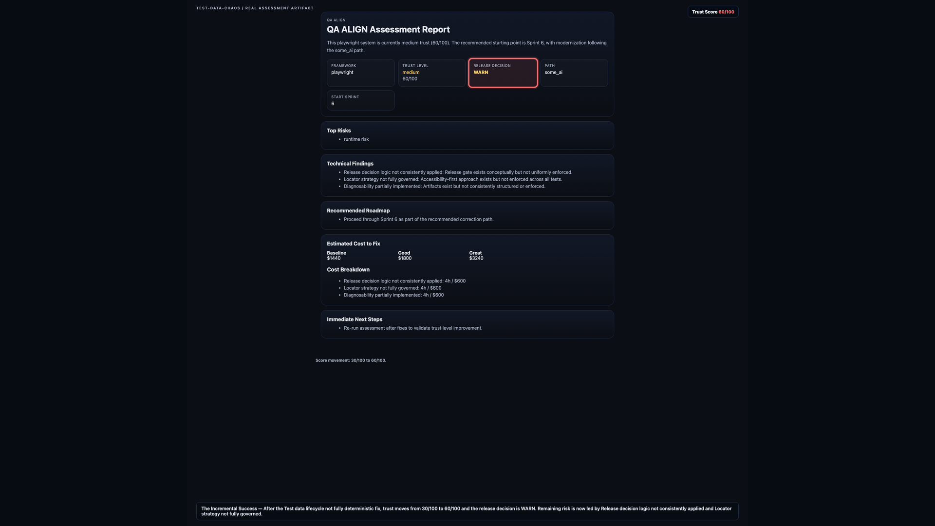This screenshot has width=935, height=526.
Task: Click the diagnosability partially implemented finding line
Action: click(x=445, y=187)
